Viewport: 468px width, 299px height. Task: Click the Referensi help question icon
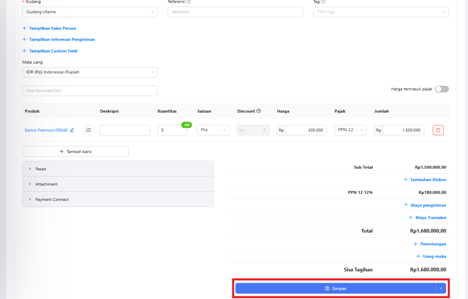[188, 1]
